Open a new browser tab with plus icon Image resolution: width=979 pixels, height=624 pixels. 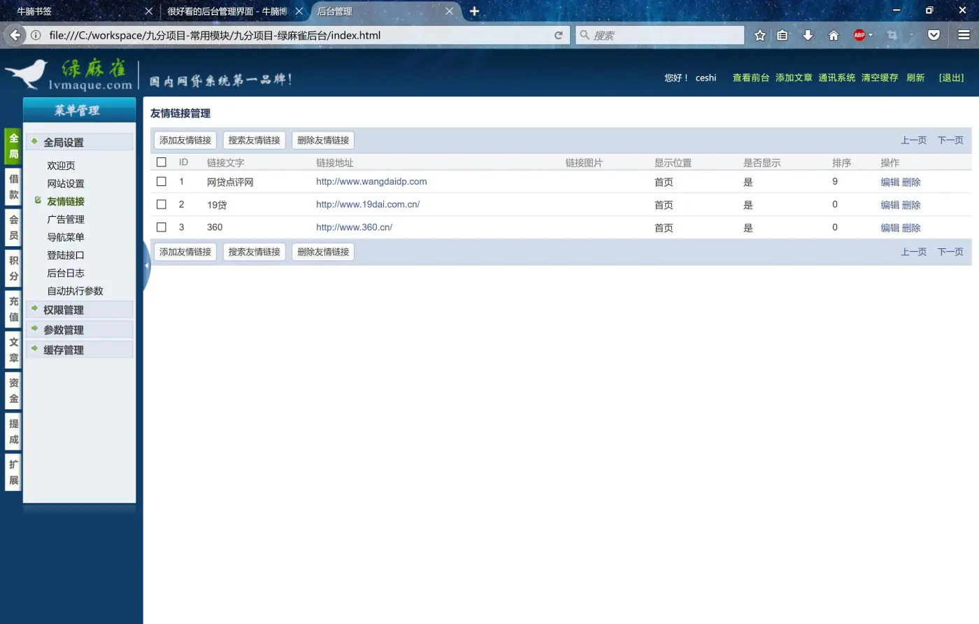point(474,11)
